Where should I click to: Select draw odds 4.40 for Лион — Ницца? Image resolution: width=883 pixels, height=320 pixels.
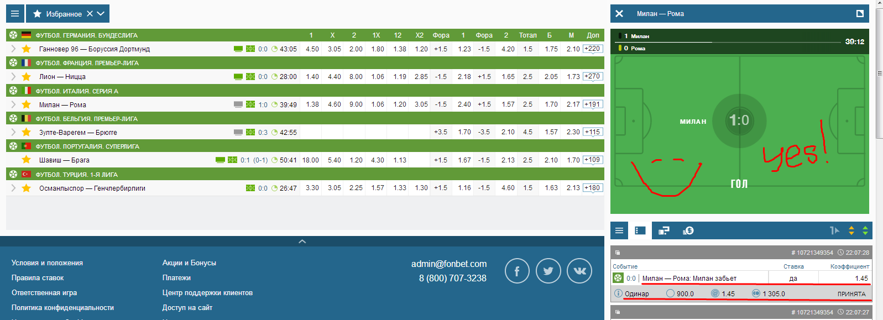pos(335,76)
